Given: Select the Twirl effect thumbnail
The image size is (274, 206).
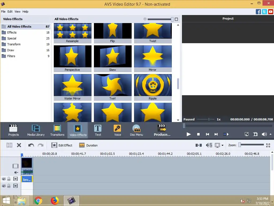Looking at the screenshot, I should pos(113,87).
